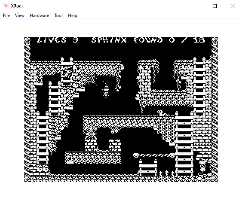The image size is (242, 200).
Task: Expand the Hardware menu
Action: tap(39, 15)
